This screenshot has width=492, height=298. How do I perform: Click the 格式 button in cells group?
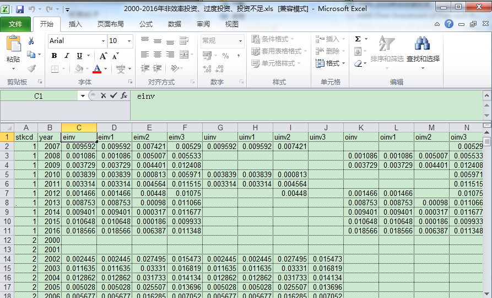click(x=331, y=63)
